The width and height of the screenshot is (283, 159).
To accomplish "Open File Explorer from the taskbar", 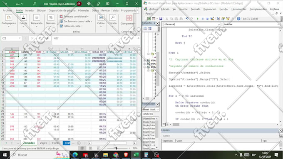I will (106, 155).
